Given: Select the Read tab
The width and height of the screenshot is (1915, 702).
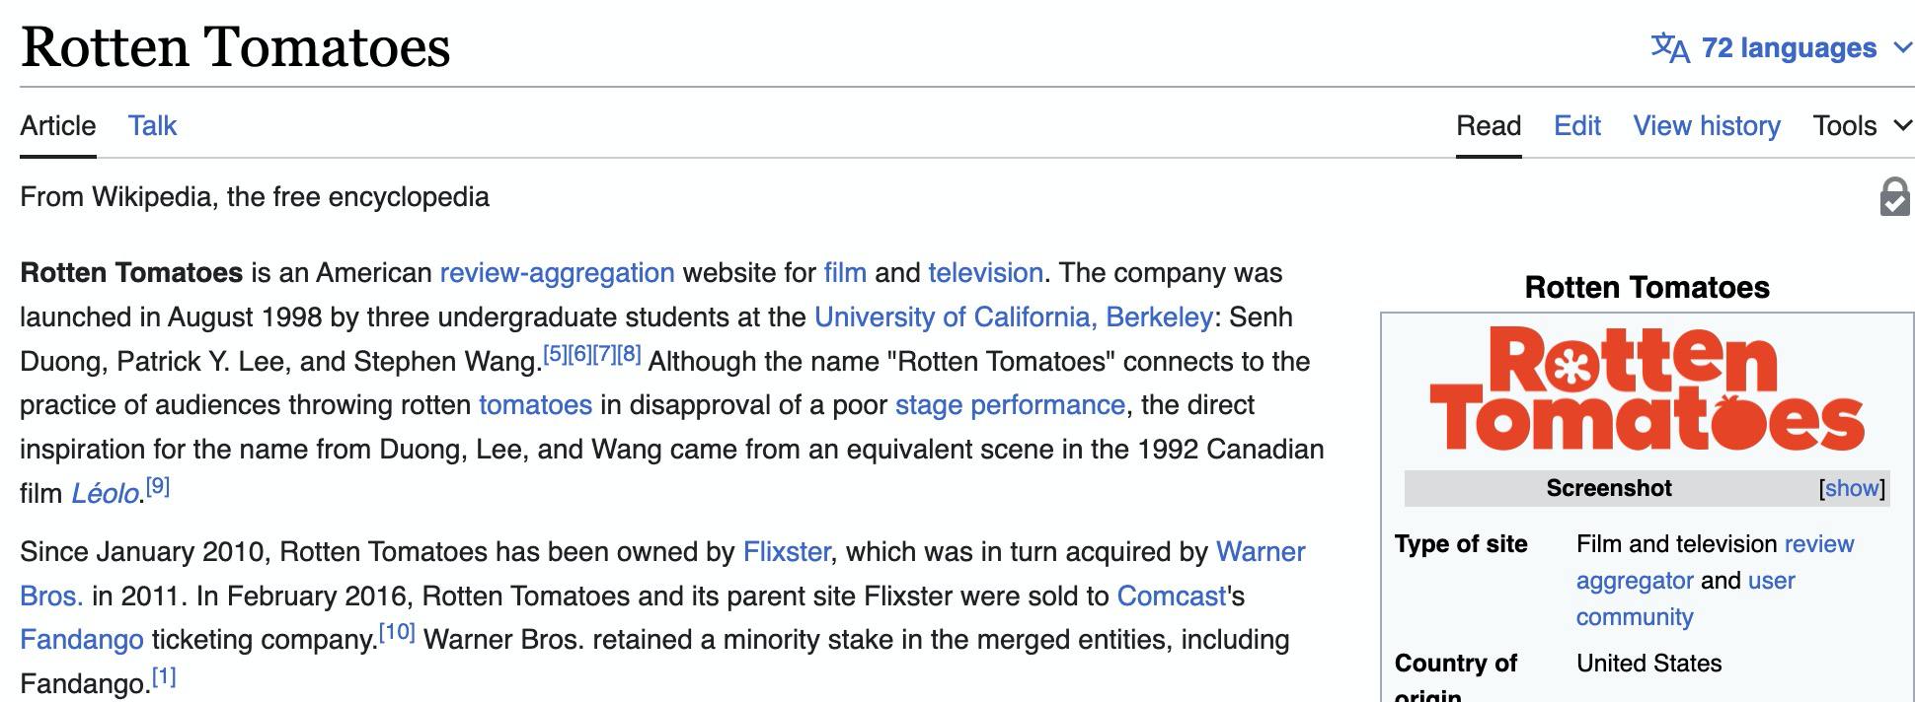Looking at the screenshot, I should 1488,126.
